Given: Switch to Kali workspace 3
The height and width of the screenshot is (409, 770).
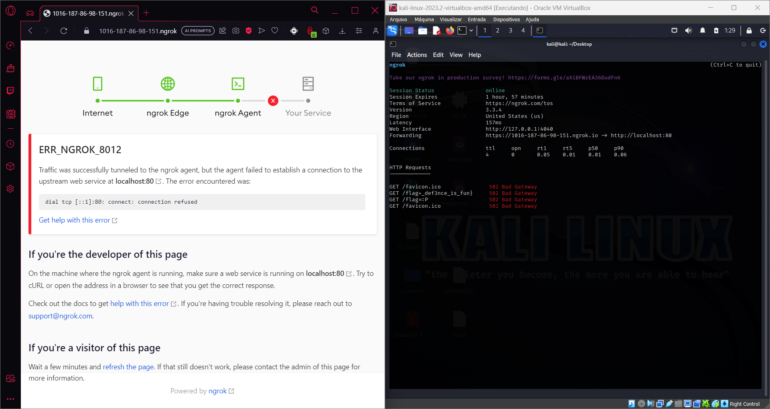Looking at the screenshot, I should coord(511,30).
